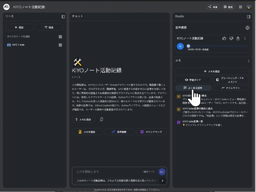Click the NotebookLM logo icon
The image size is (256, 192).
coord(6,7)
